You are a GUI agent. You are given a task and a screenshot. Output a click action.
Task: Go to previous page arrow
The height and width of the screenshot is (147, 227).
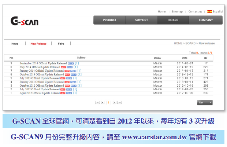pyautogui.click(x=103, y=102)
